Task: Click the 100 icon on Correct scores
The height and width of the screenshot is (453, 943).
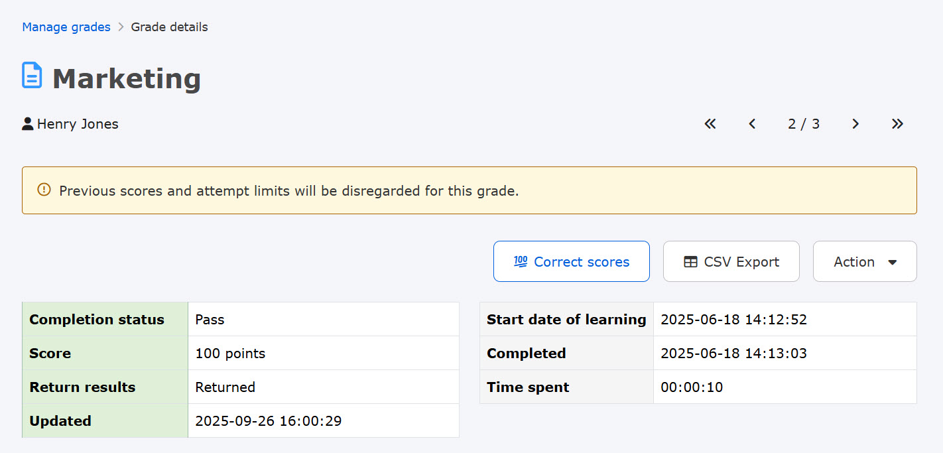Action: pos(521,261)
